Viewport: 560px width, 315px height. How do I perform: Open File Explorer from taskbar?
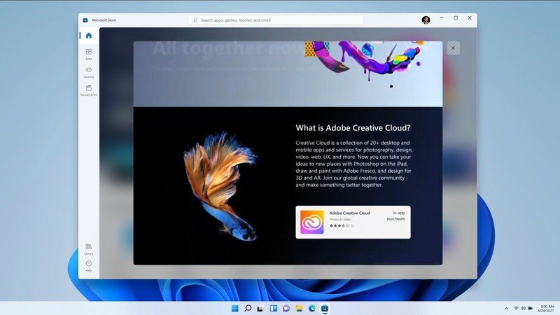[x=299, y=308]
